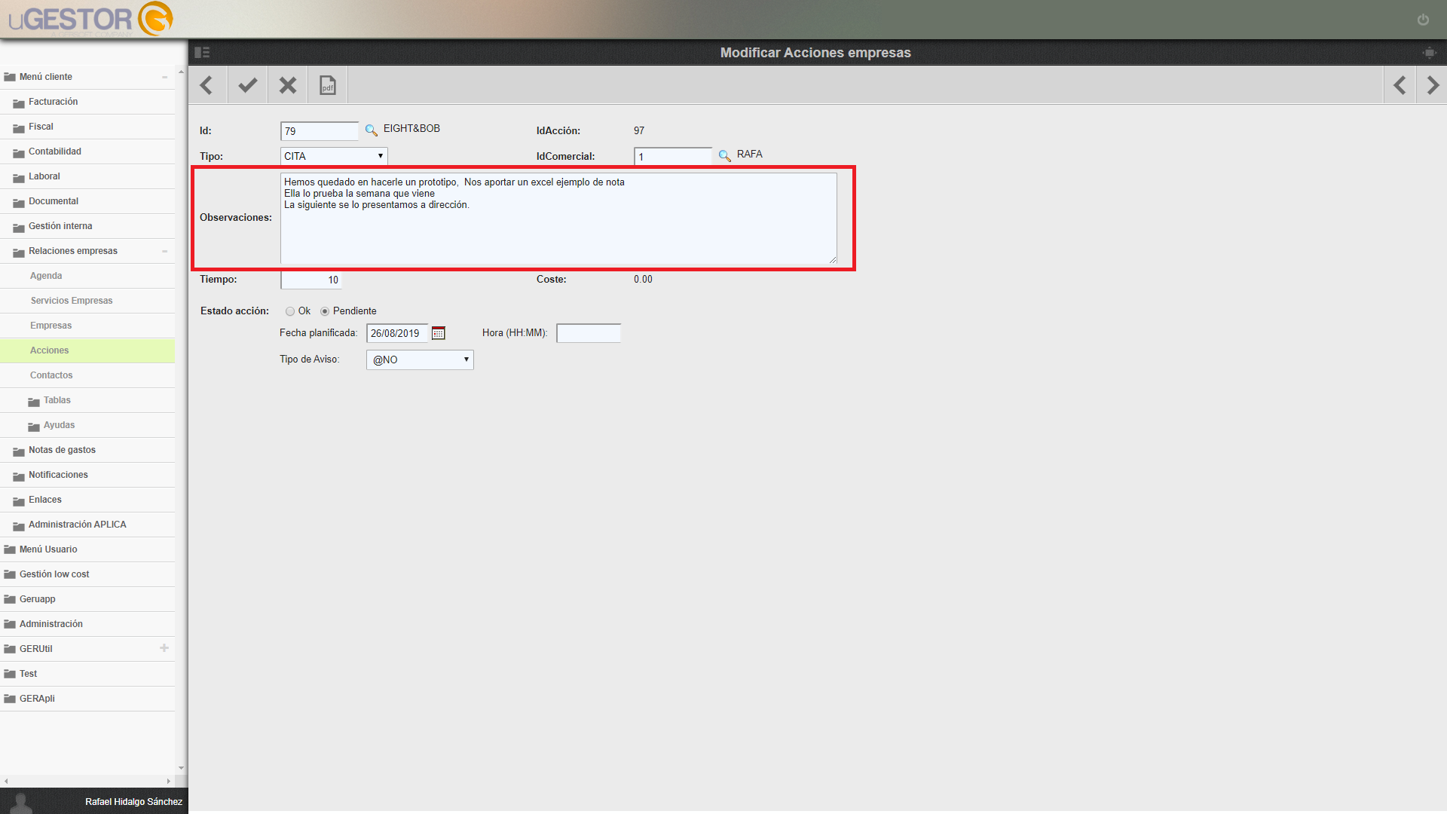This screenshot has width=1447, height=814.
Task: Toggle the sidebar menu panel icon
Action: point(202,53)
